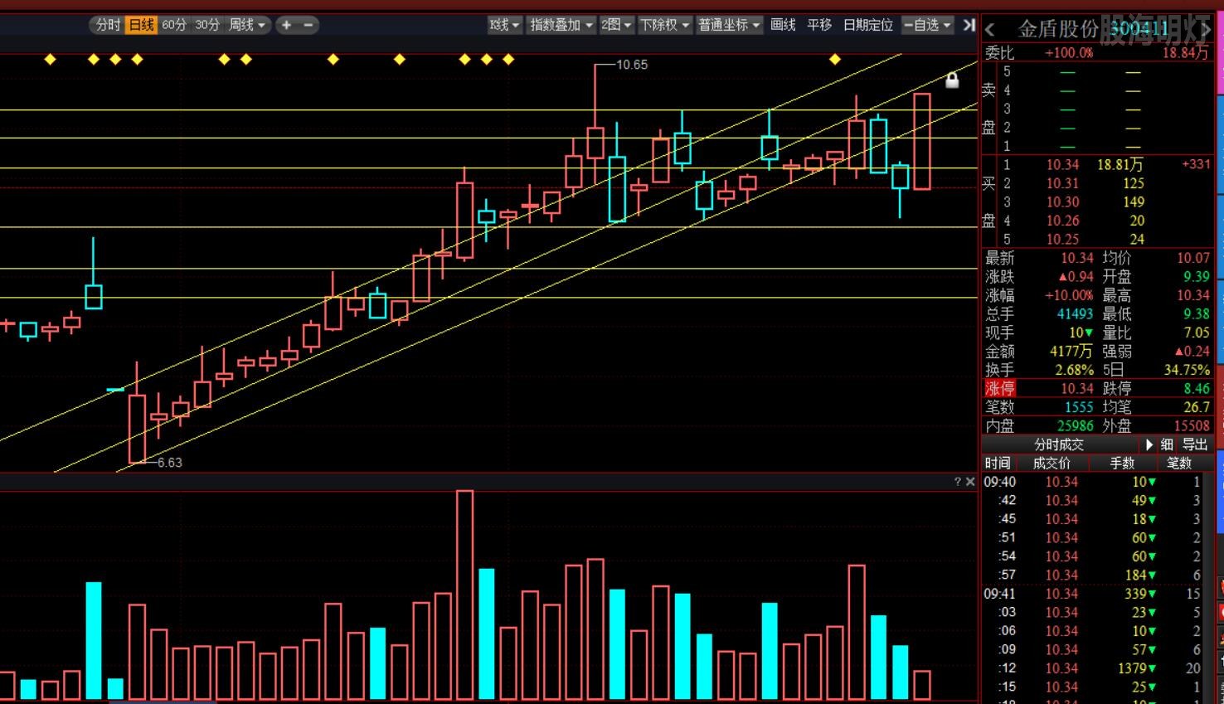Viewport: 1224px width, 704px height.
Task: Click the 总手 41493 value
Action: pos(1075,313)
